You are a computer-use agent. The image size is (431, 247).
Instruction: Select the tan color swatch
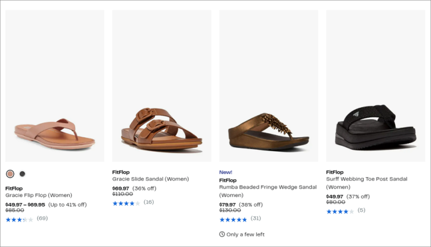(10, 174)
